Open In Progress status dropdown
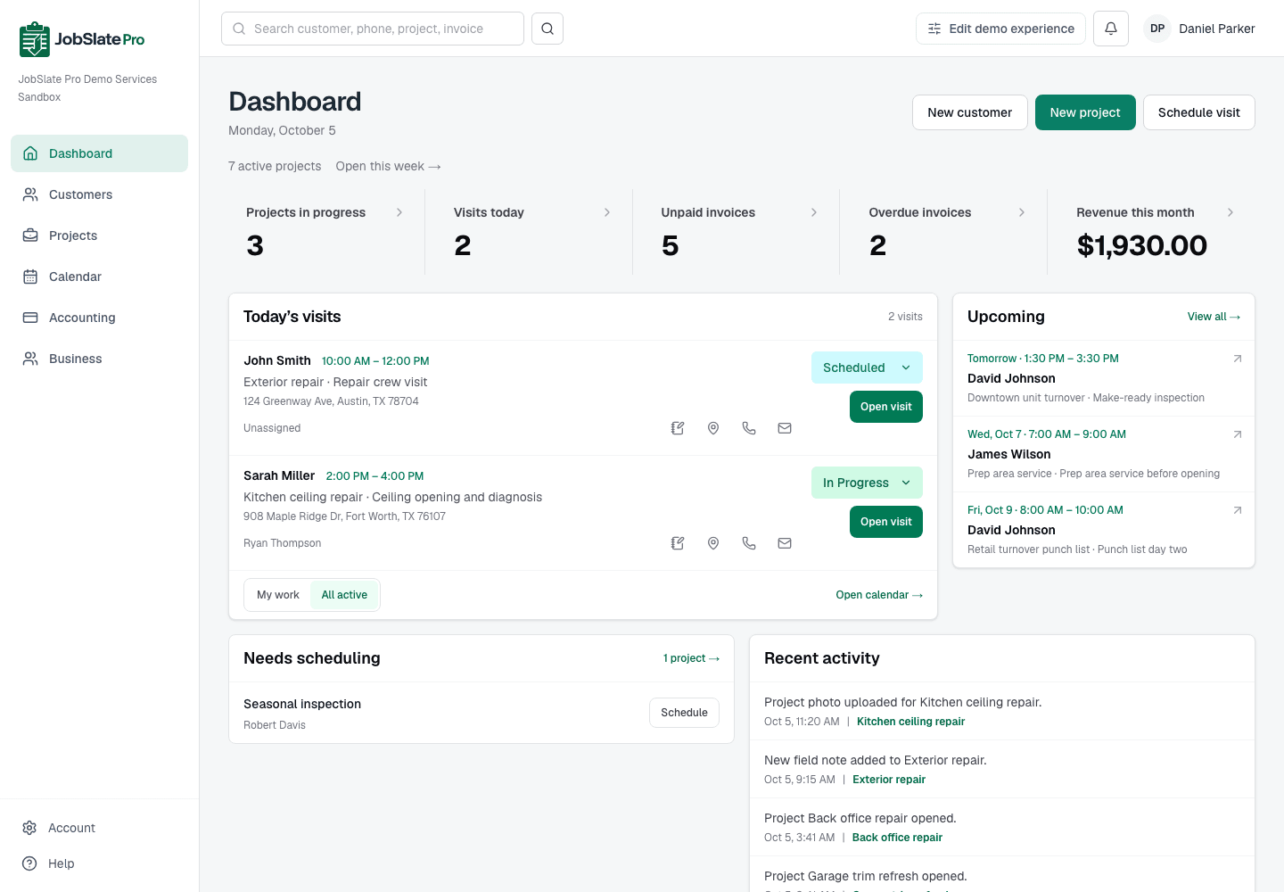The width and height of the screenshot is (1284, 892). 867,483
